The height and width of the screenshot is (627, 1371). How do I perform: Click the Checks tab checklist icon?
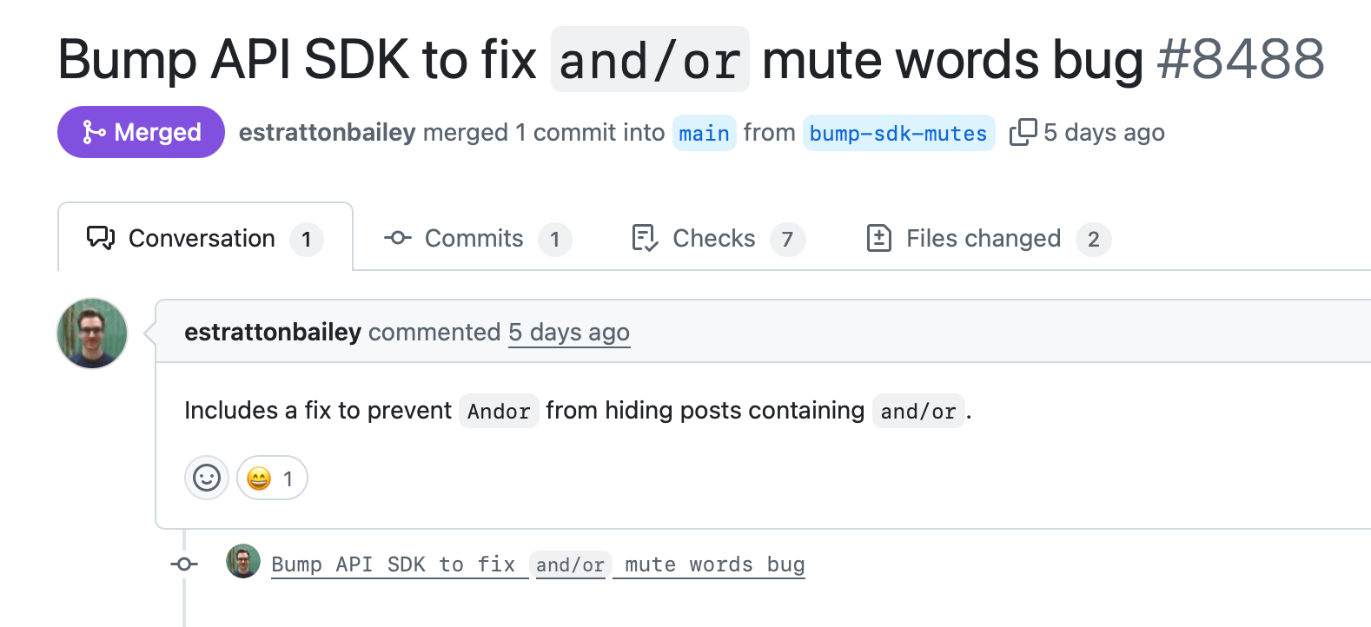[645, 238]
